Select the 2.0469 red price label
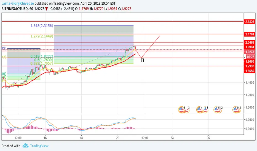The image size is (257, 151). coord(250,43)
